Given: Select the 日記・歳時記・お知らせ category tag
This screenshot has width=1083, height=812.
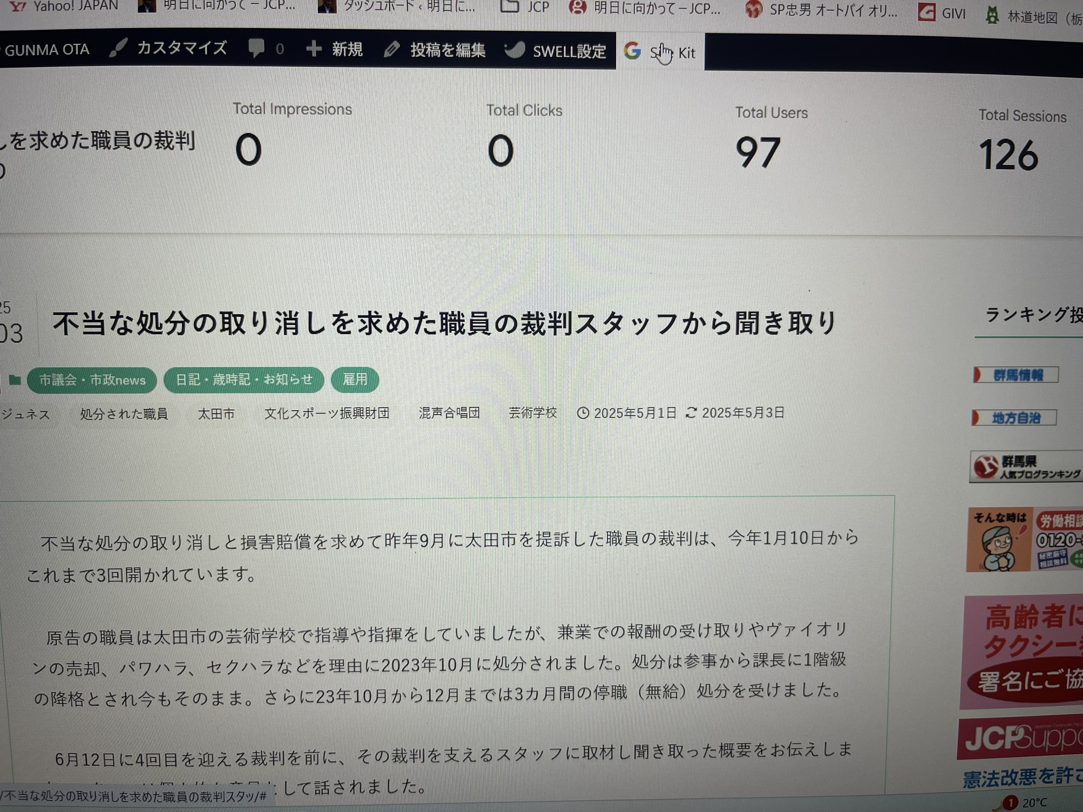Looking at the screenshot, I should pos(244,379).
